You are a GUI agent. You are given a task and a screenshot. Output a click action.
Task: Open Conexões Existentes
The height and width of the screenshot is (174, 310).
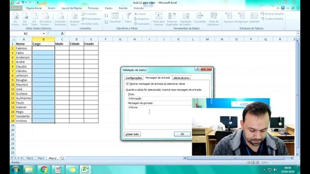pyautogui.click(x=60, y=19)
